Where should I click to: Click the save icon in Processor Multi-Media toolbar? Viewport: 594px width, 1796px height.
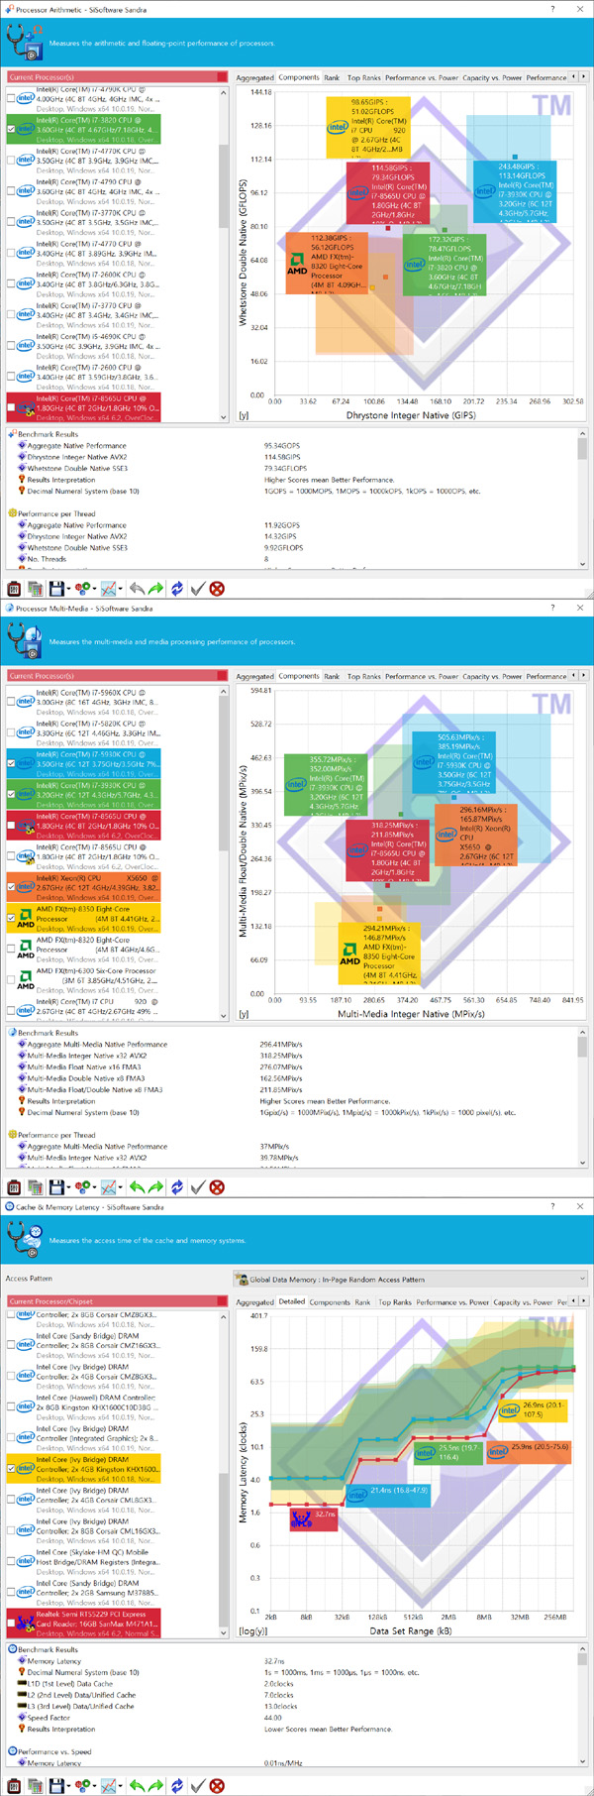click(x=56, y=1187)
